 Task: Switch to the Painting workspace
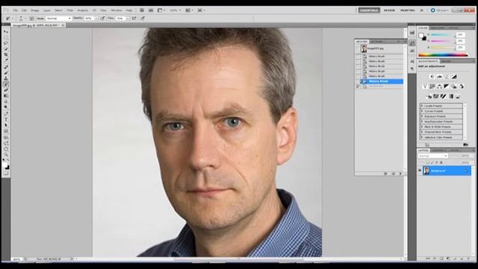click(407, 10)
